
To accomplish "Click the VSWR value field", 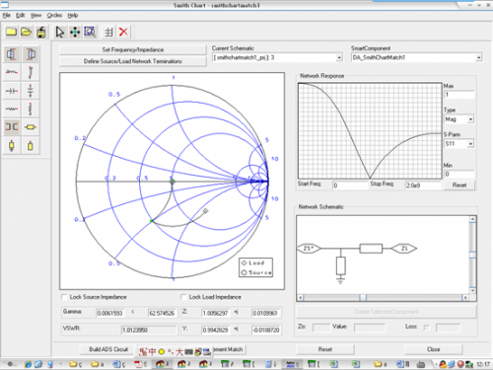I will pos(149,330).
